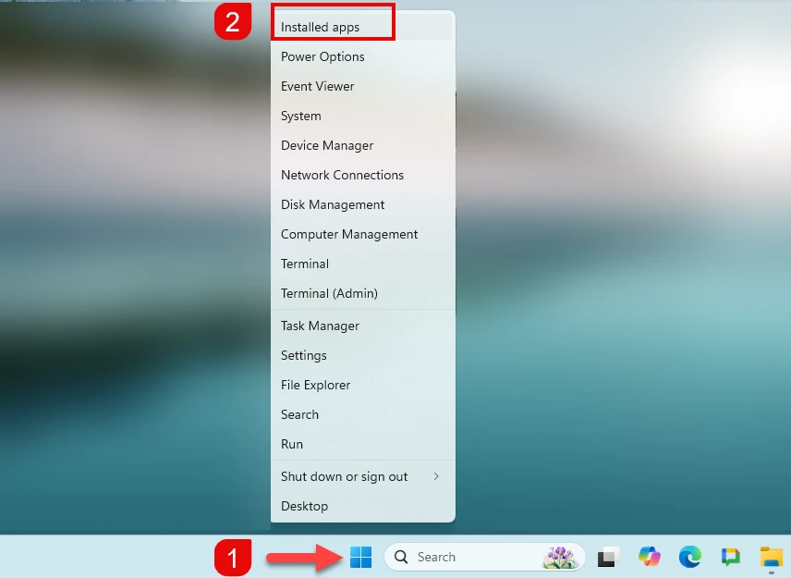Image resolution: width=791 pixels, height=578 pixels.
Task: Select Disk Management
Action: (x=363, y=204)
